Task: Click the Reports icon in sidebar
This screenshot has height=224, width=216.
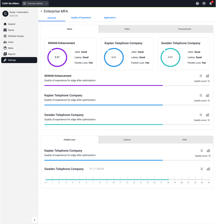Action: pos(5,54)
